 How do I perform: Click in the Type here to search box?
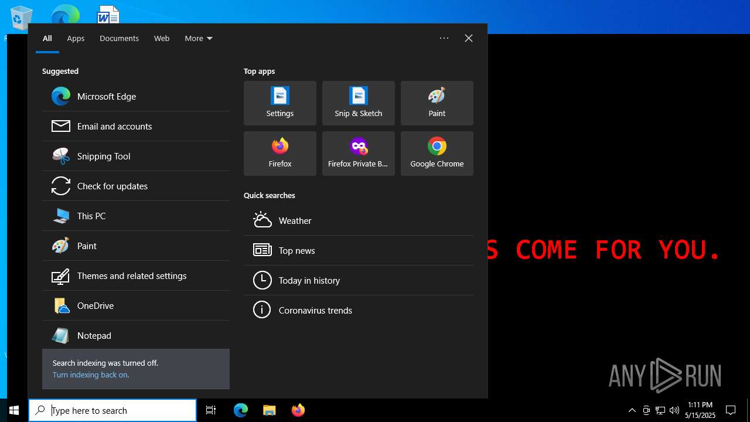pos(112,410)
